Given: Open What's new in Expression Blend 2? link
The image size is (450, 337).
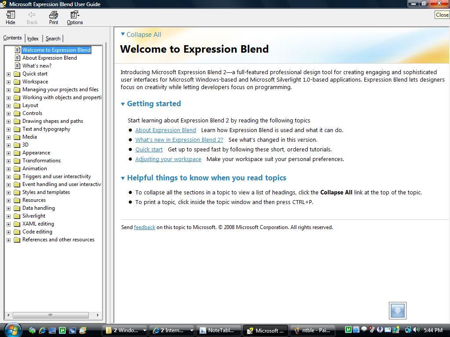Looking at the screenshot, I should 179,140.
